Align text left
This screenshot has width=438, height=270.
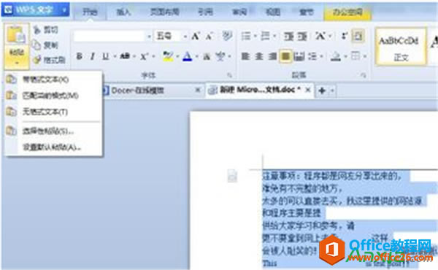pyautogui.click(x=245, y=56)
